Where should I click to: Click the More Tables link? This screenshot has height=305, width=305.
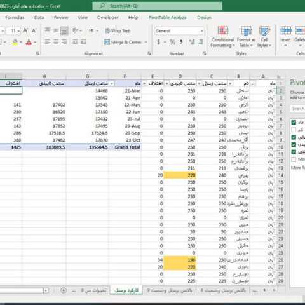pyautogui.click(x=298, y=168)
